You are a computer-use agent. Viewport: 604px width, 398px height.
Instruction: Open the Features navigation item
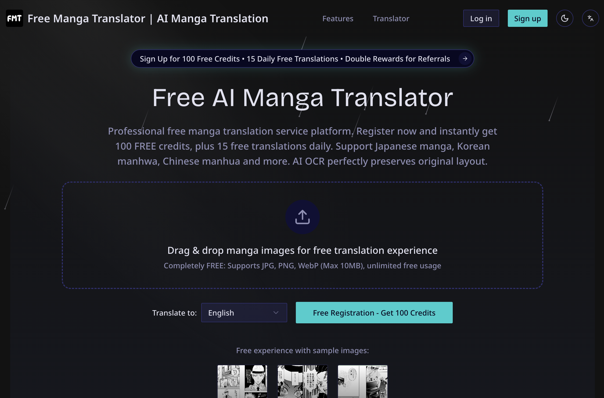point(338,18)
